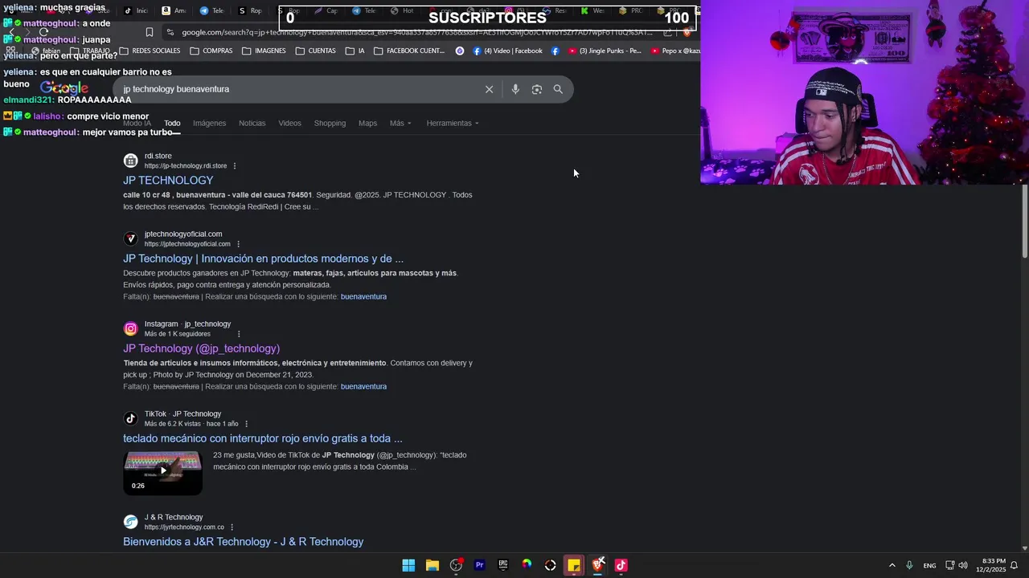
Task: Open File Explorer from the taskbar
Action: [x=432, y=565]
